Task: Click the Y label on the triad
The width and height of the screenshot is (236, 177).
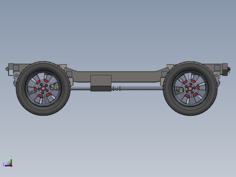Action: 11,157
